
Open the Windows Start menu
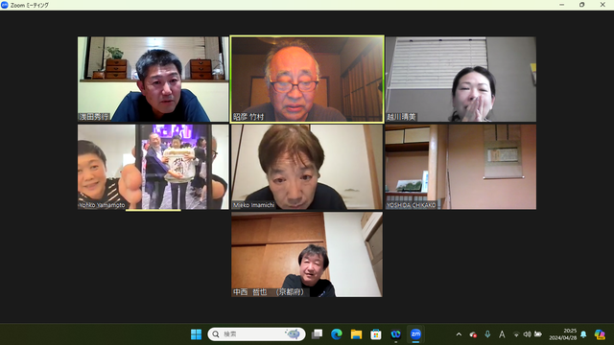point(196,334)
